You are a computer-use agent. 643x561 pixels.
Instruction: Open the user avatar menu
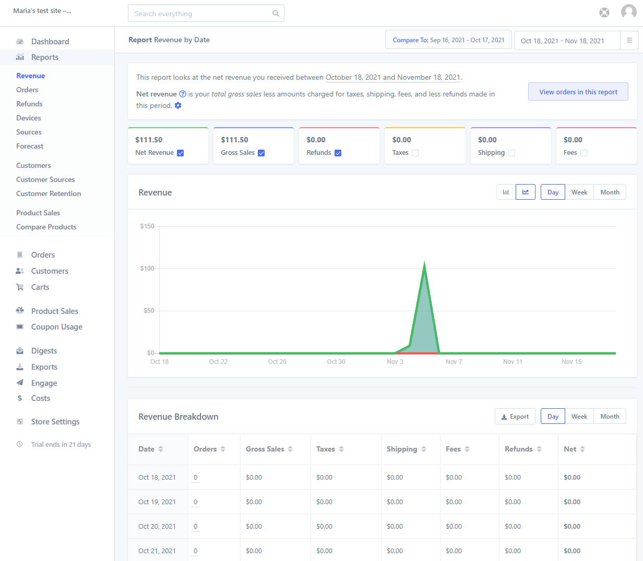(x=628, y=11)
